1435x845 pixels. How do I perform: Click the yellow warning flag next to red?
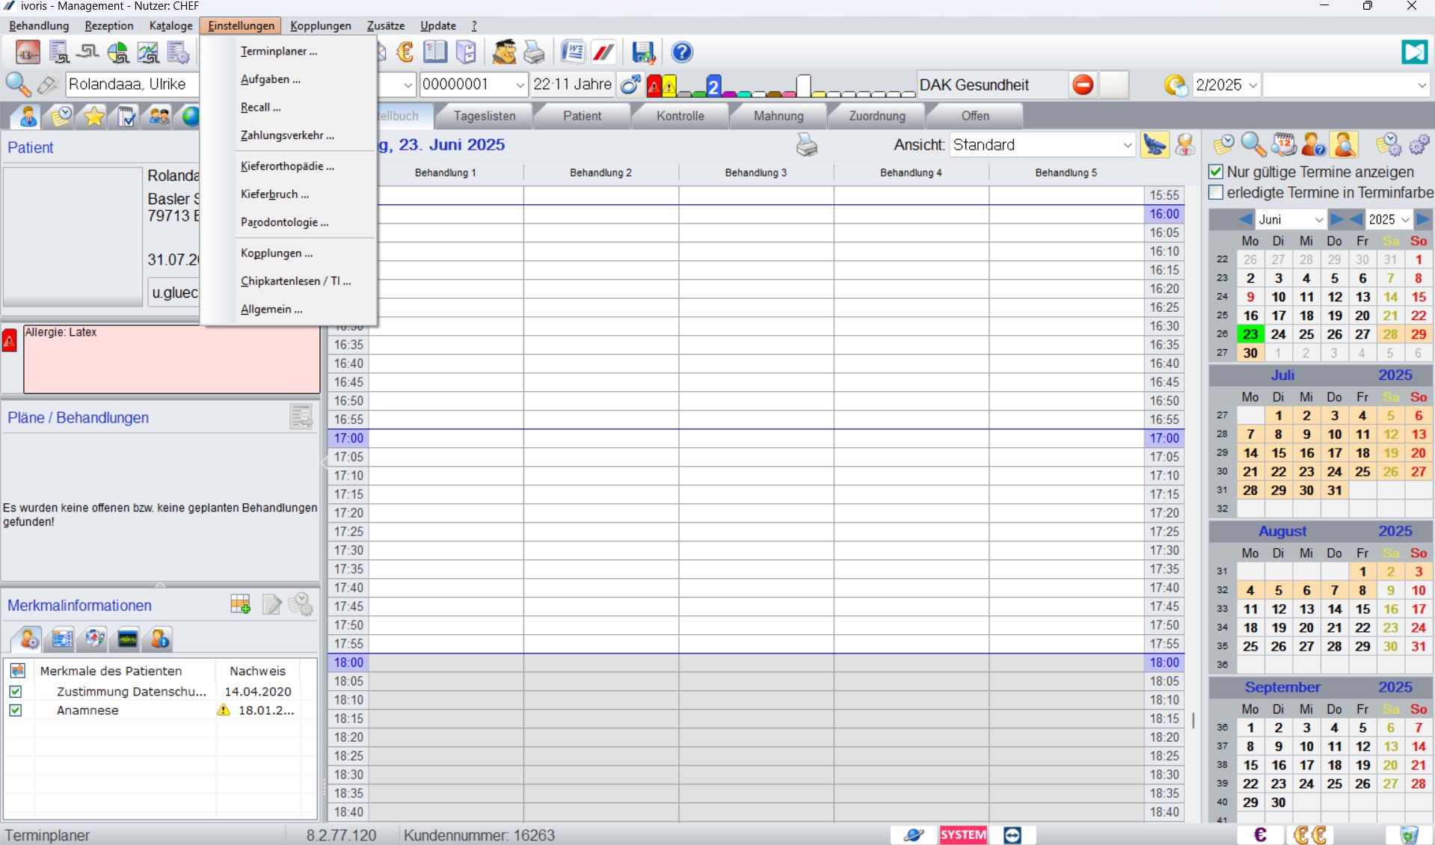[669, 86]
